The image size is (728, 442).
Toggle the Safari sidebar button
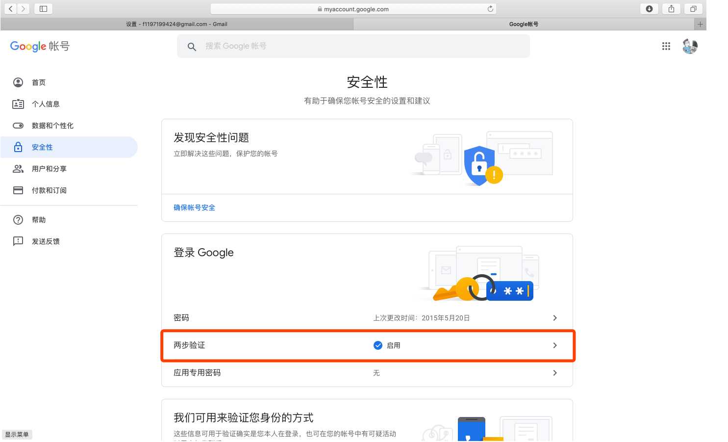click(x=43, y=9)
